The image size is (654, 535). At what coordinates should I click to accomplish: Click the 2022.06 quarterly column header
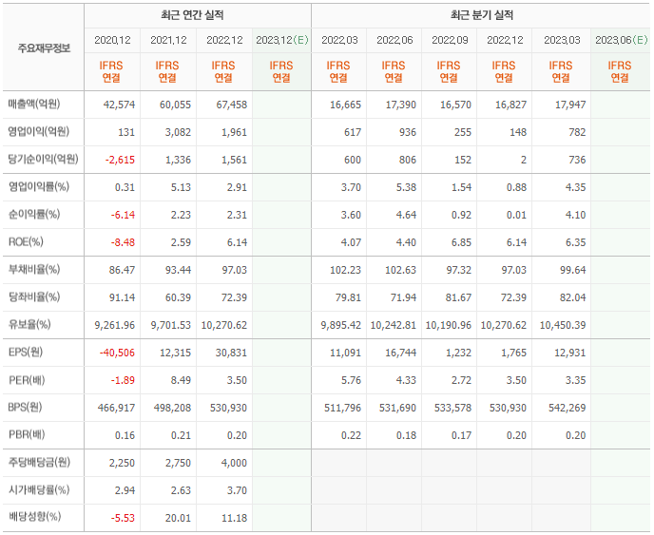click(x=394, y=40)
